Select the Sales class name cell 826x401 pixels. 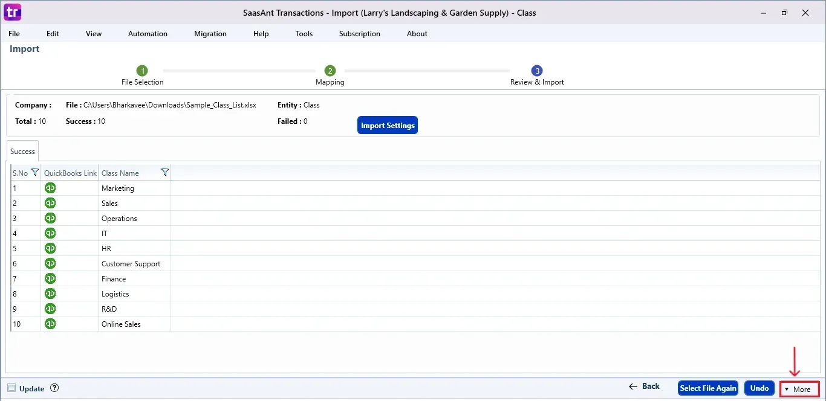point(135,203)
